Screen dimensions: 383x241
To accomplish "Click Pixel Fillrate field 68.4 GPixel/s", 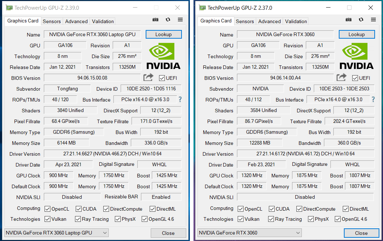I will pyautogui.click(x=66, y=121).
